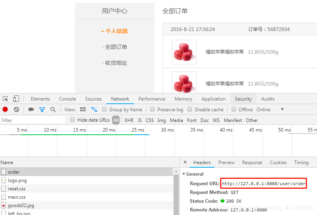The image size is (317, 215).
Task: Tick Hide data URLs checkbox
Action: [x=72, y=120]
